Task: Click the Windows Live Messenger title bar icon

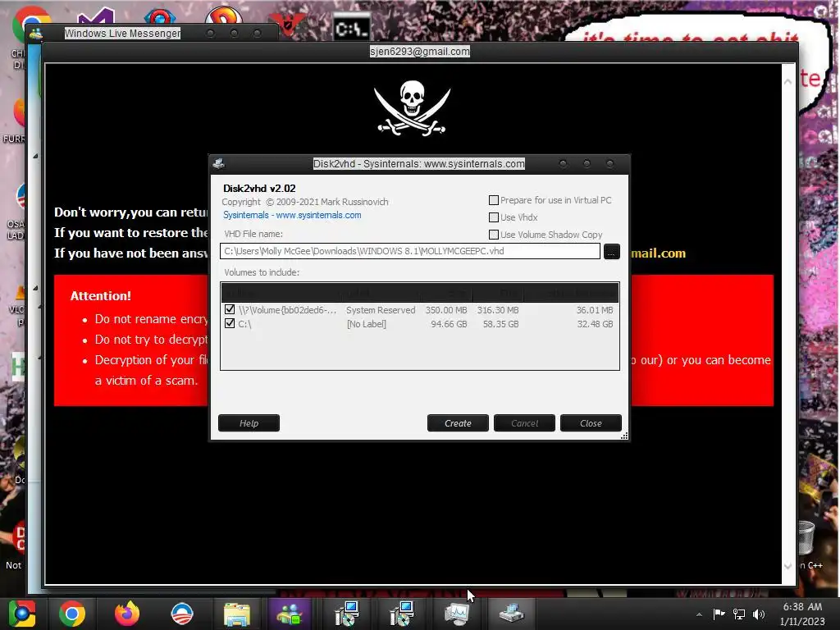Action: pos(36,34)
